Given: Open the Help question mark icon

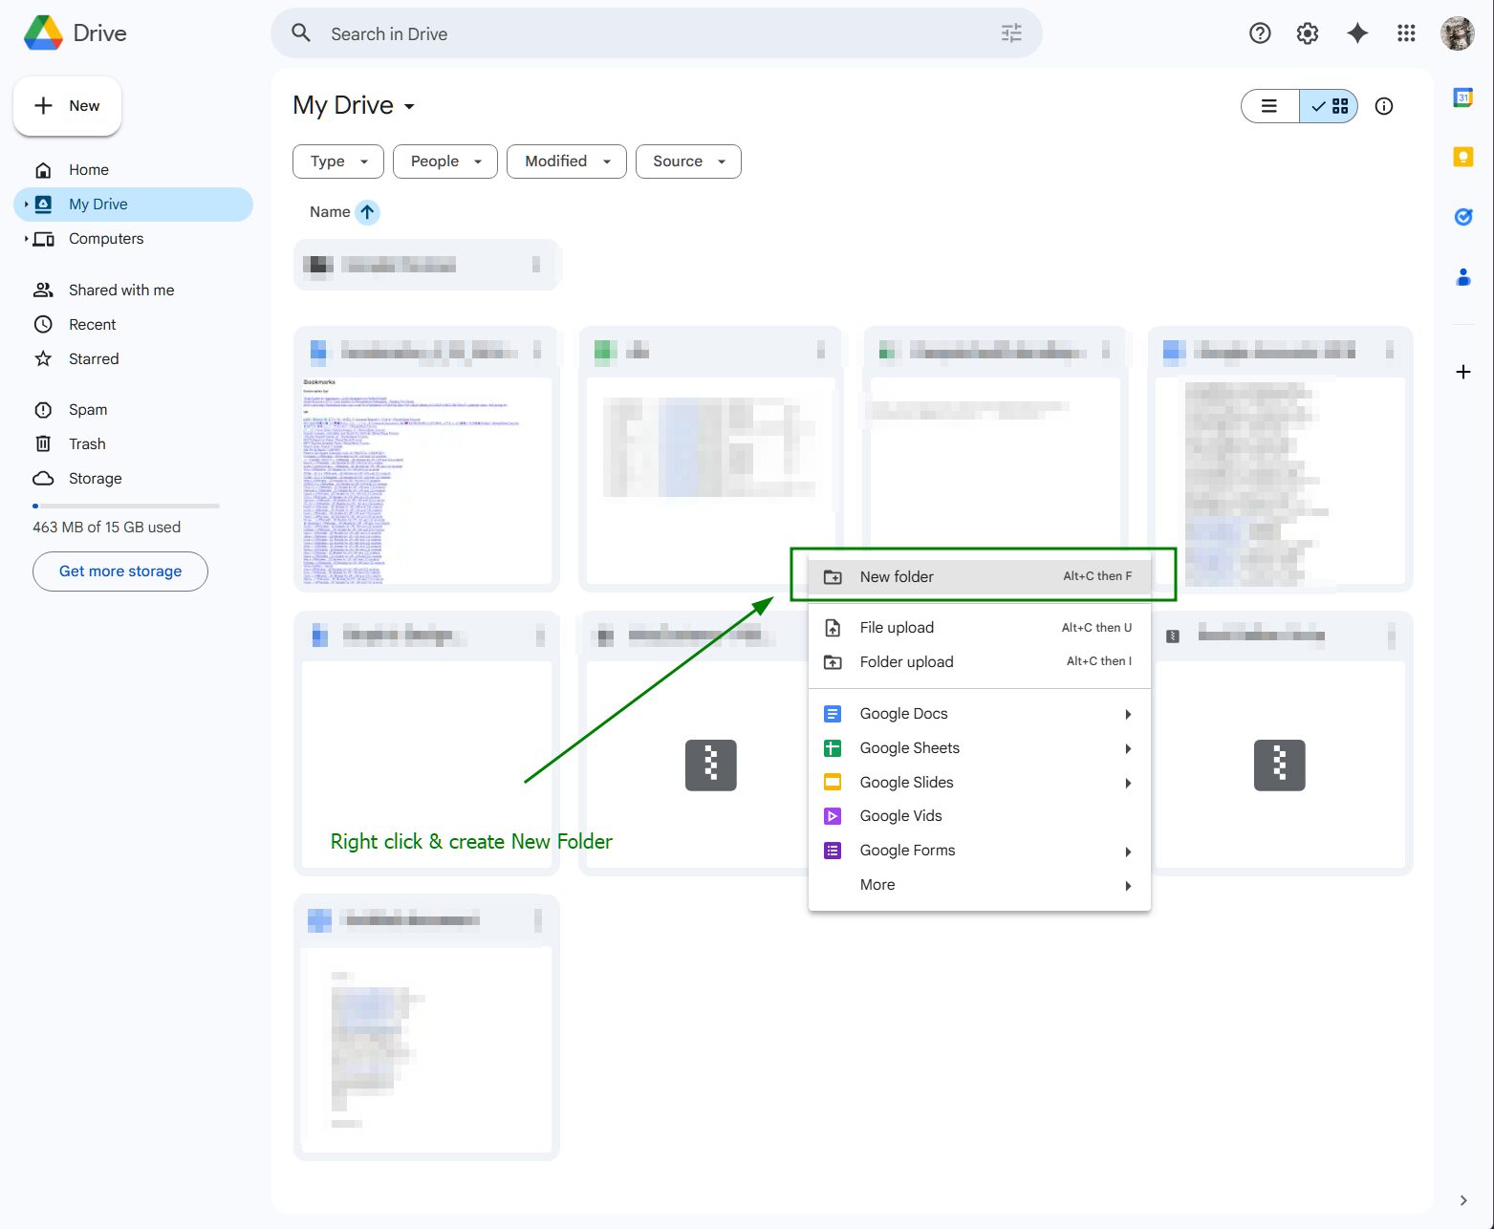Looking at the screenshot, I should tap(1260, 33).
